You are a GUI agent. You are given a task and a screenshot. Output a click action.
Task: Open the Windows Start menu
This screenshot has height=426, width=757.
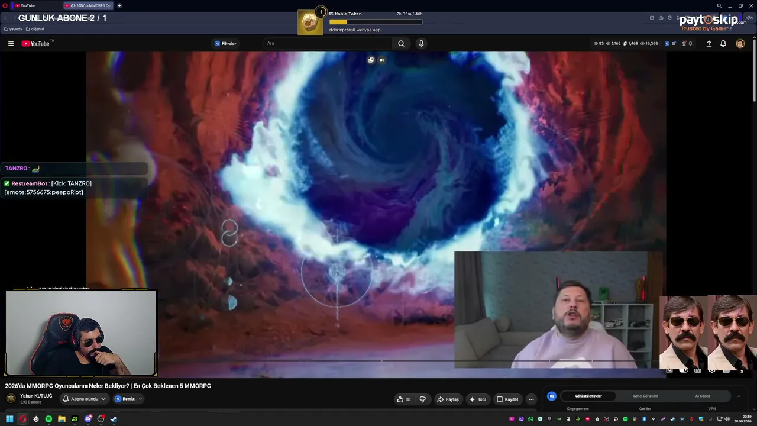coord(9,419)
